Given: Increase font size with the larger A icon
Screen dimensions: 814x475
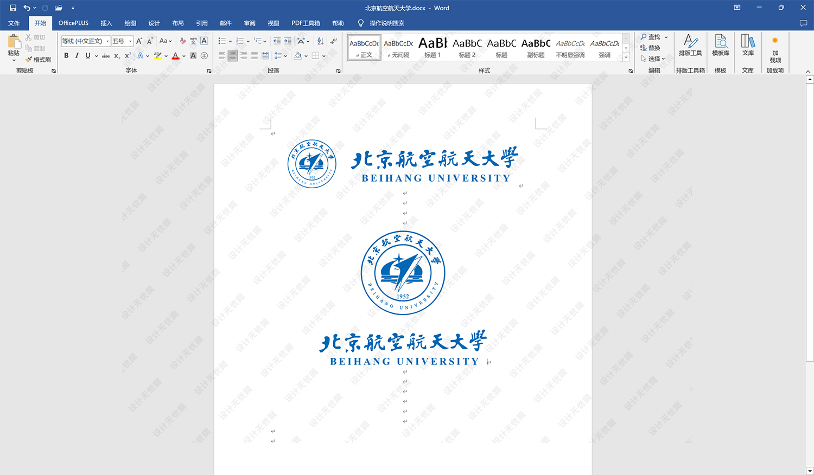Looking at the screenshot, I should (x=139, y=41).
